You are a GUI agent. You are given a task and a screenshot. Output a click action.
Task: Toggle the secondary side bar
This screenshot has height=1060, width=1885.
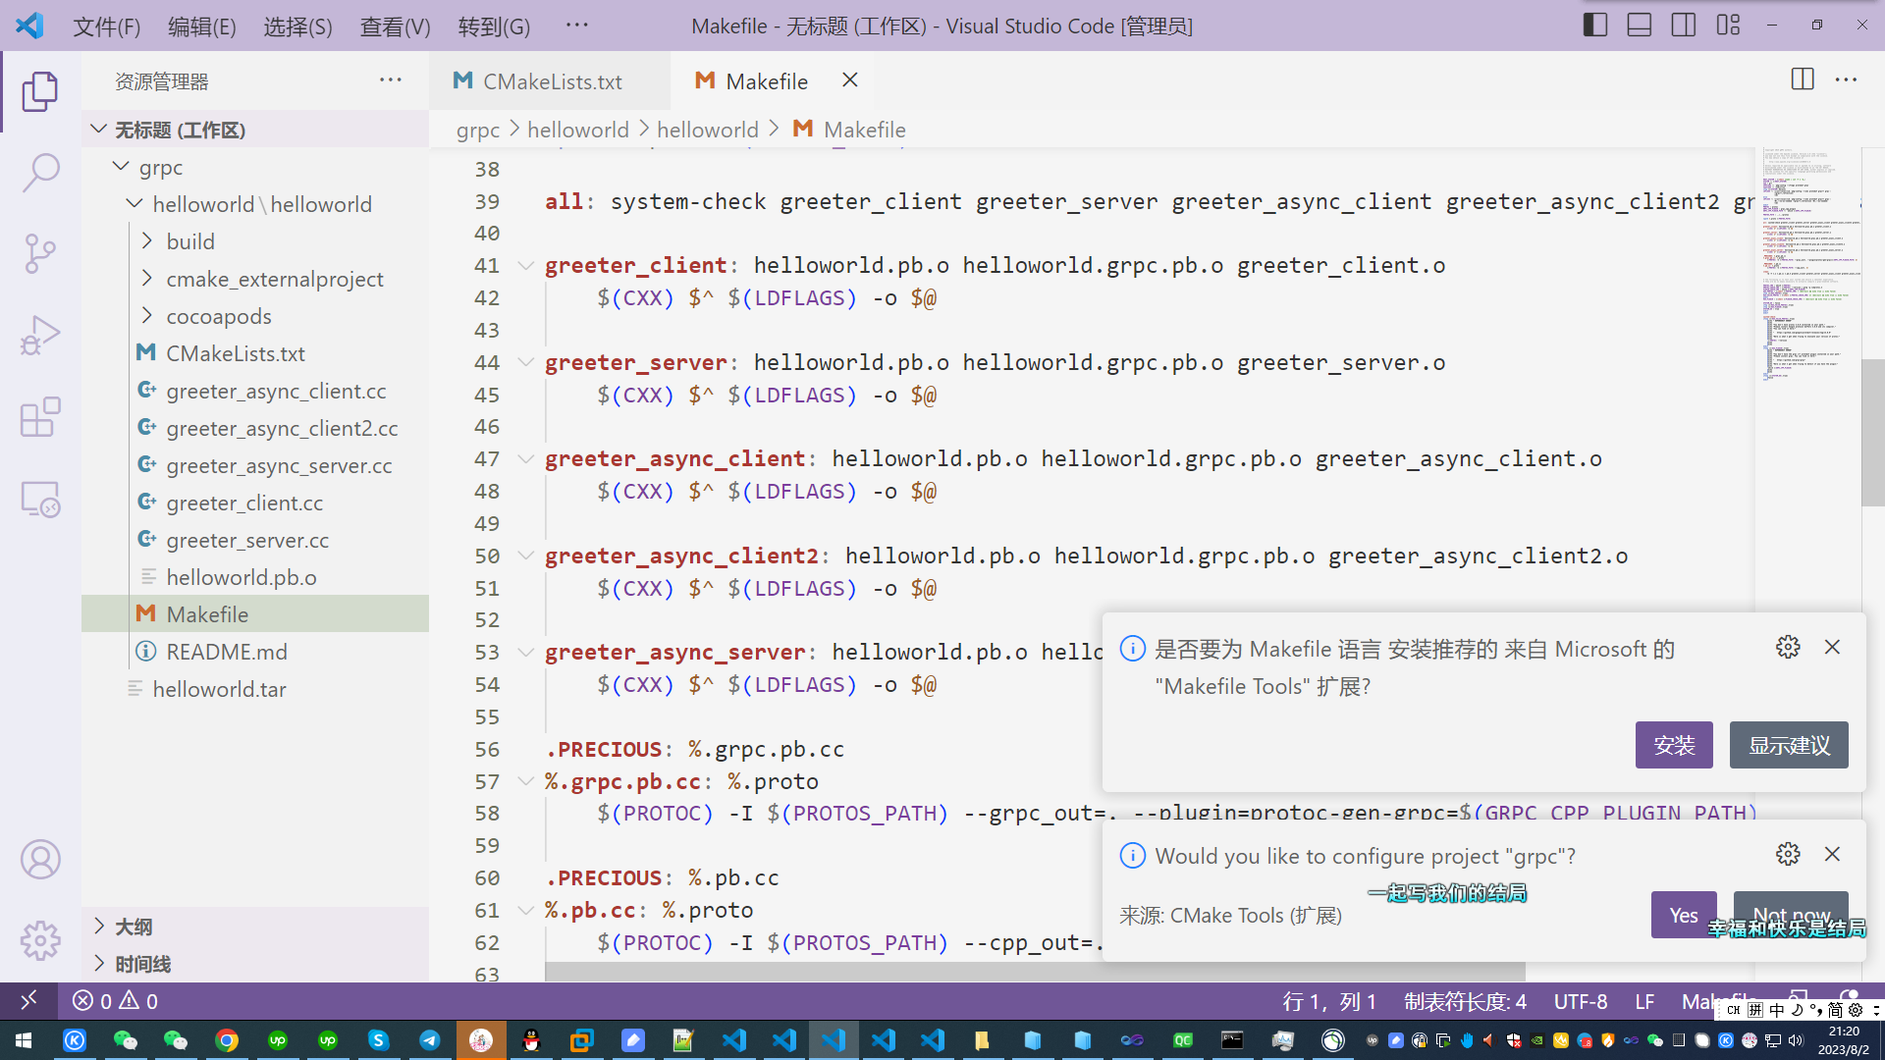[x=1683, y=25]
